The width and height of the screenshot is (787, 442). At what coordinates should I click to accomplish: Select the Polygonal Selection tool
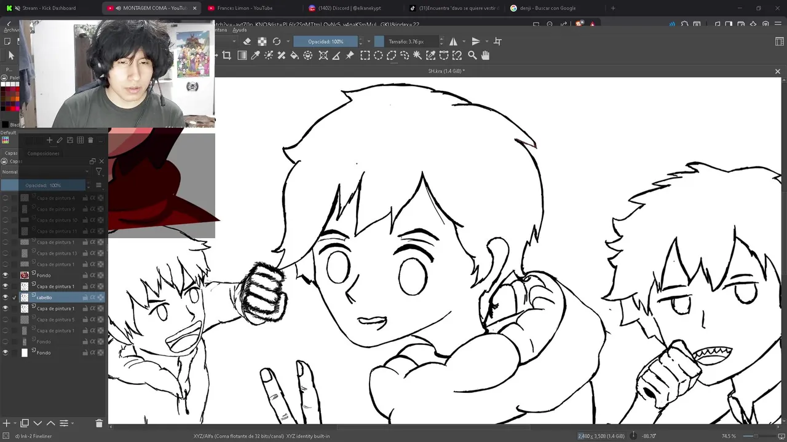391,55
